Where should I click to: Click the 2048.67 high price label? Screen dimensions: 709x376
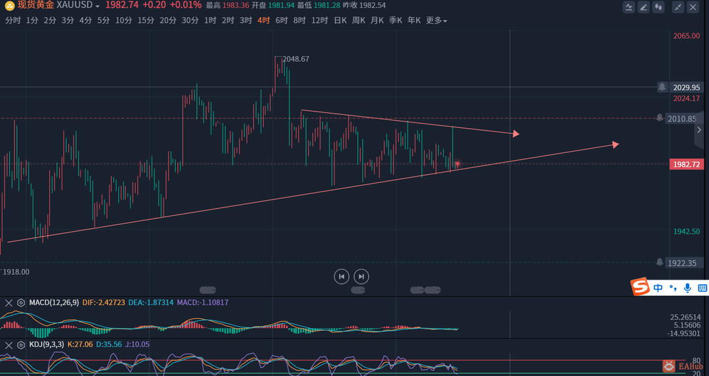[295, 59]
